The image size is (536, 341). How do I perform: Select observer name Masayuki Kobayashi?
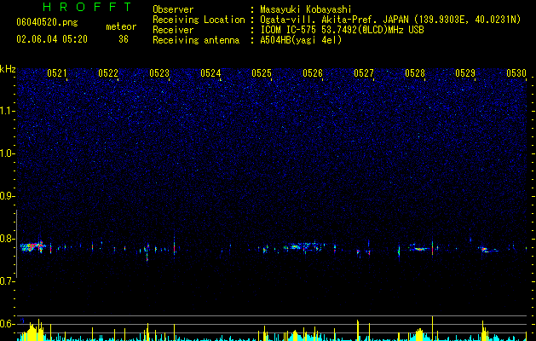click(306, 9)
